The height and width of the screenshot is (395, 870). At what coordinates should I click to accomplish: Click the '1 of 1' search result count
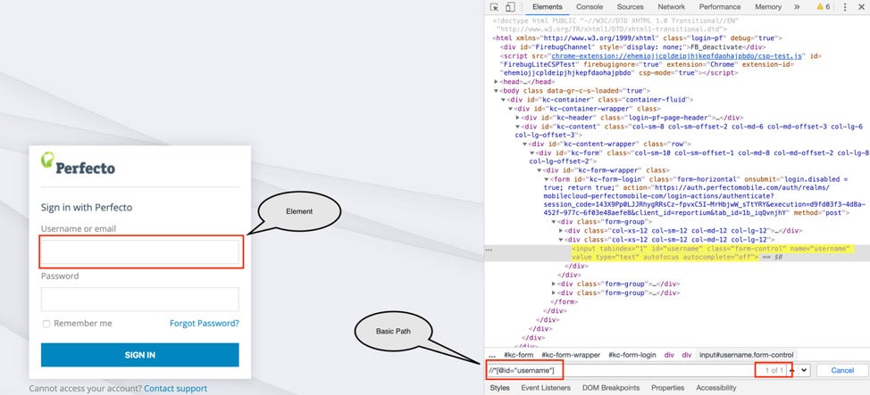[x=774, y=371]
